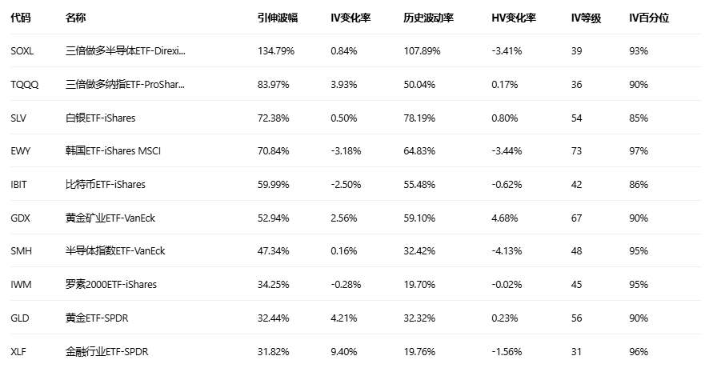705x368 pixels.
Task: Open the SOXL ticker code
Action: 22,51
